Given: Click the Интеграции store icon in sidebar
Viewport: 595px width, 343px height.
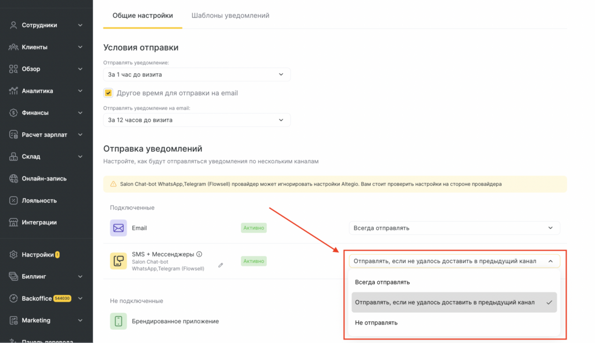Looking at the screenshot, I should [x=13, y=222].
